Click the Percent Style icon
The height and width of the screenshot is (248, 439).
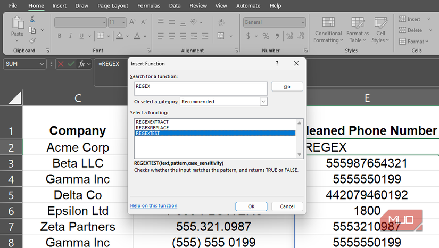pos(266,36)
